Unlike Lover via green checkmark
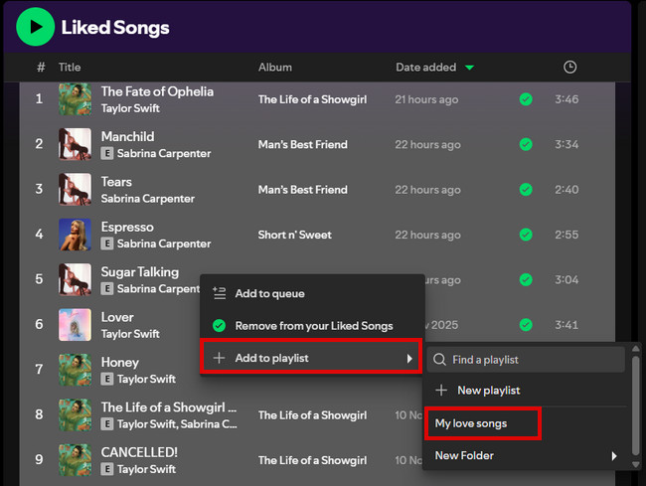Viewport: 646px width, 486px height. 526,325
